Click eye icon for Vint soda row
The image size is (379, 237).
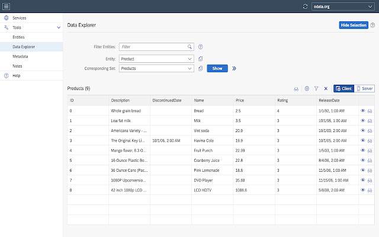[x=362, y=130]
